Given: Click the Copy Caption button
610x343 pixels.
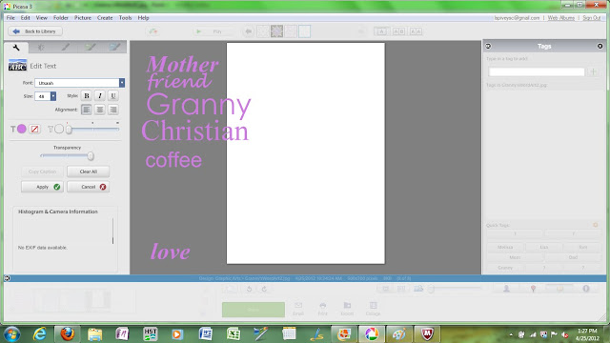Looking at the screenshot, I should tap(42, 171).
